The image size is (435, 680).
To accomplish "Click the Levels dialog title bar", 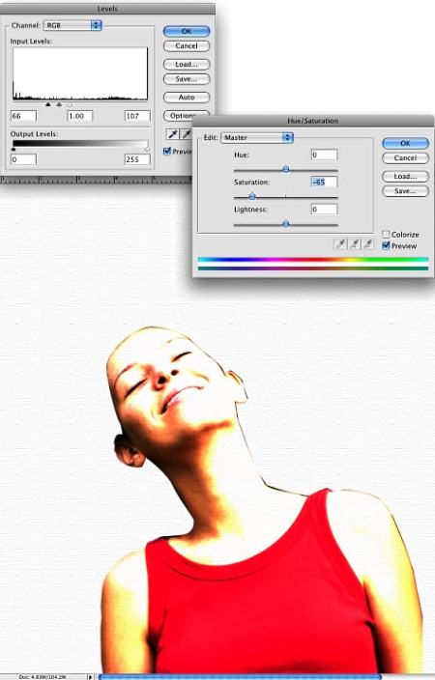I will tap(107, 9).
